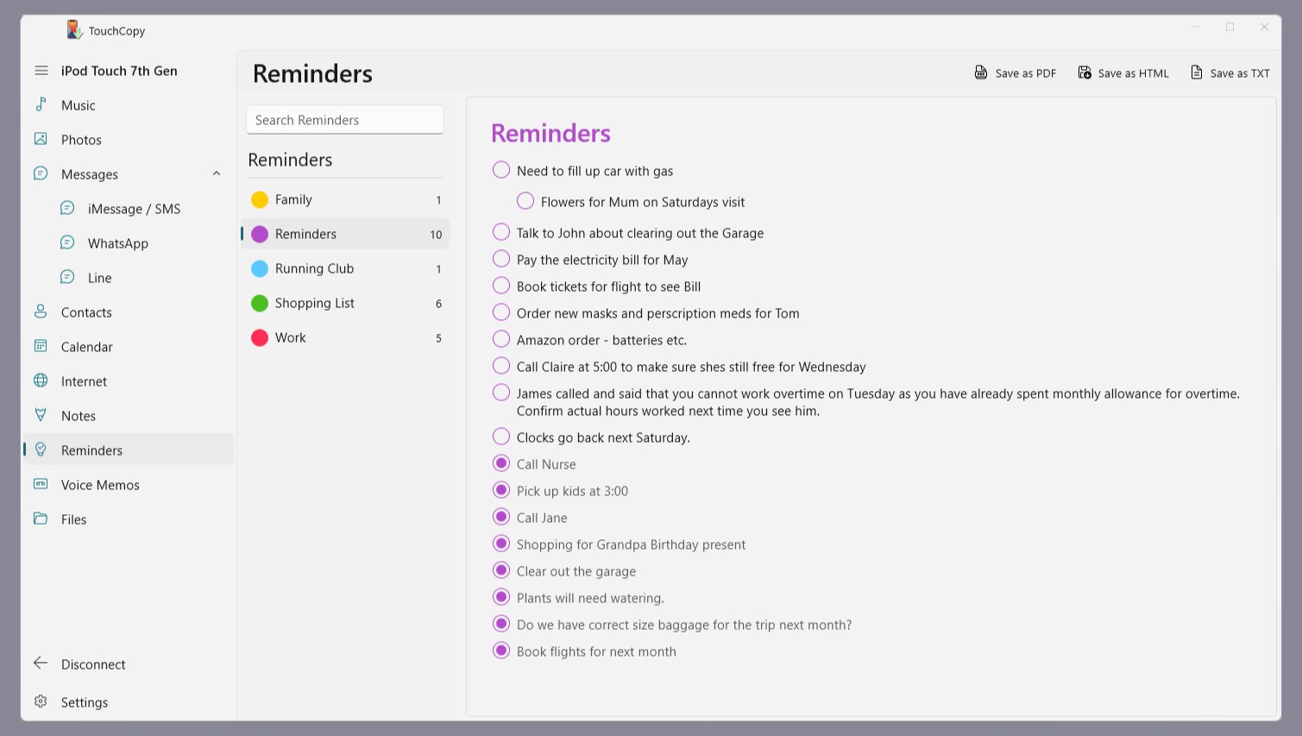
Task: Open Photos via its picture icon
Action: (x=41, y=139)
